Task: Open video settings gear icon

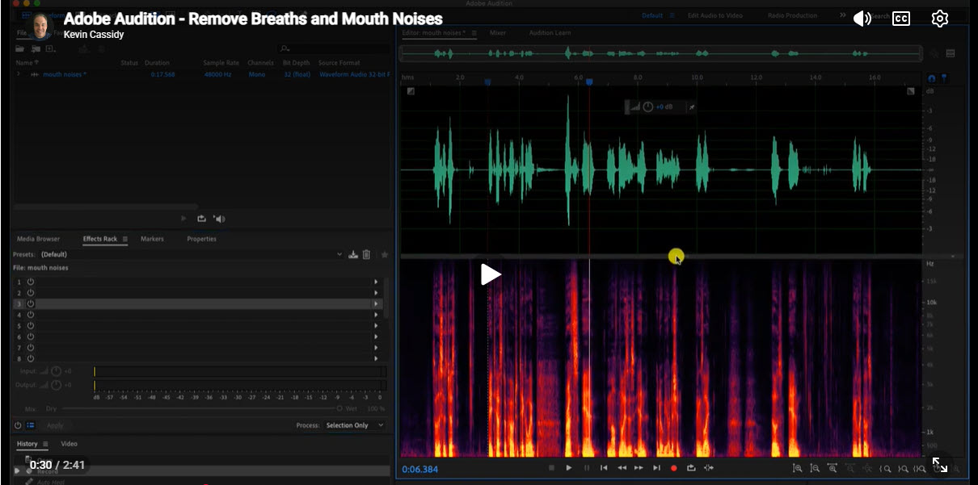Action: [x=939, y=19]
